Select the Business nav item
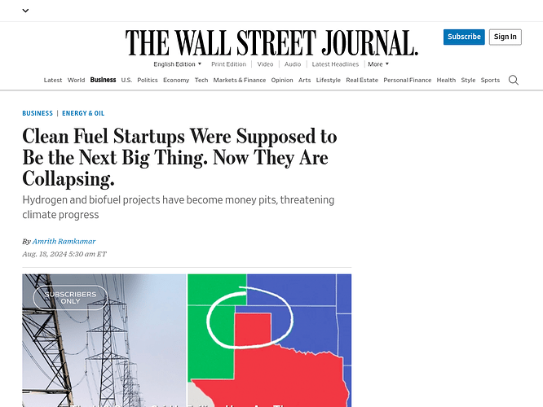The width and height of the screenshot is (543, 407). click(x=103, y=80)
